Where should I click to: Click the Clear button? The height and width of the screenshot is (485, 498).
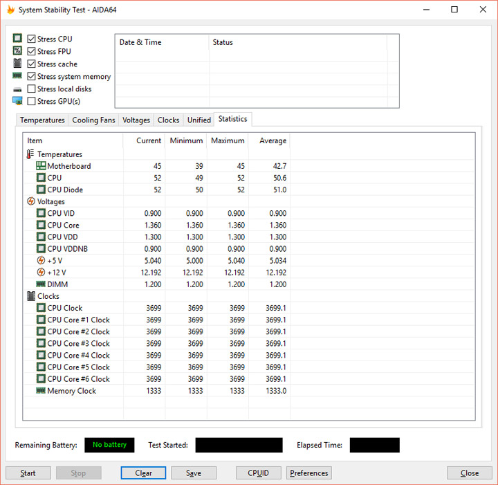(144, 473)
